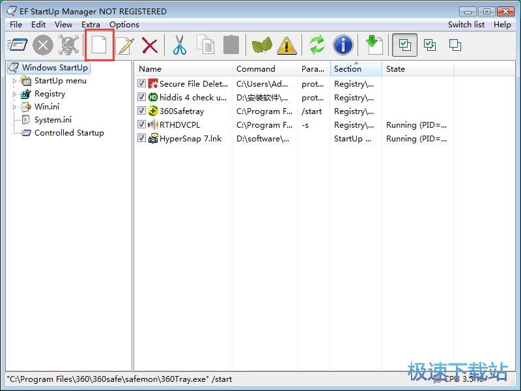Expand the Registry tree node

coord(14,94)
